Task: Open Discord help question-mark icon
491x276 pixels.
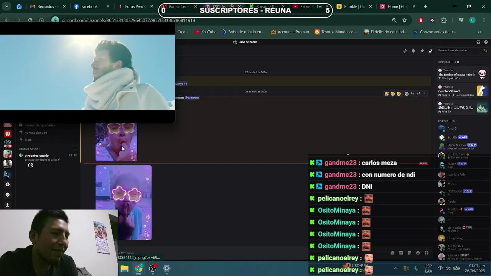Action: coord(486,42)
